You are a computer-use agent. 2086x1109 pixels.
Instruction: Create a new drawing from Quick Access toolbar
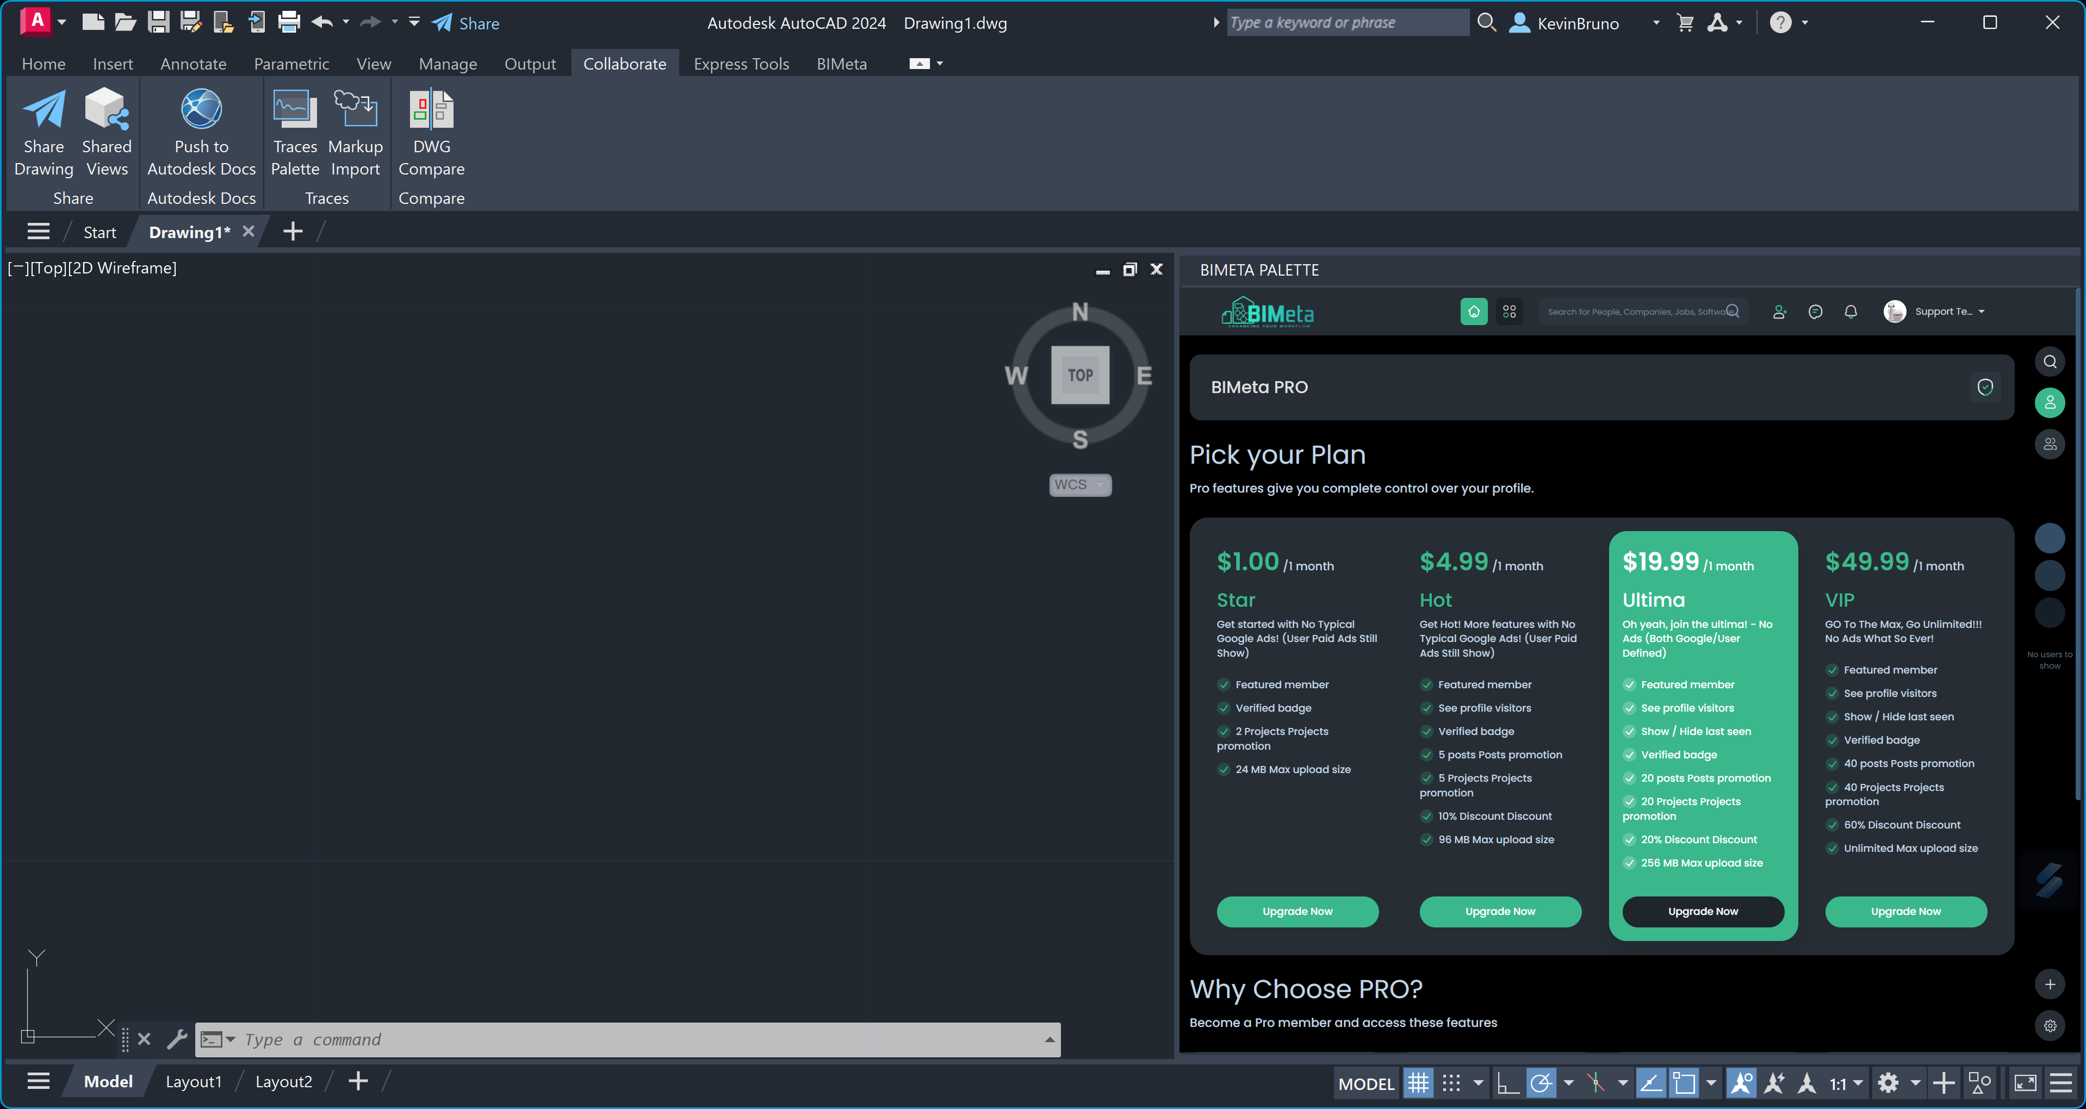click(93, 22)
